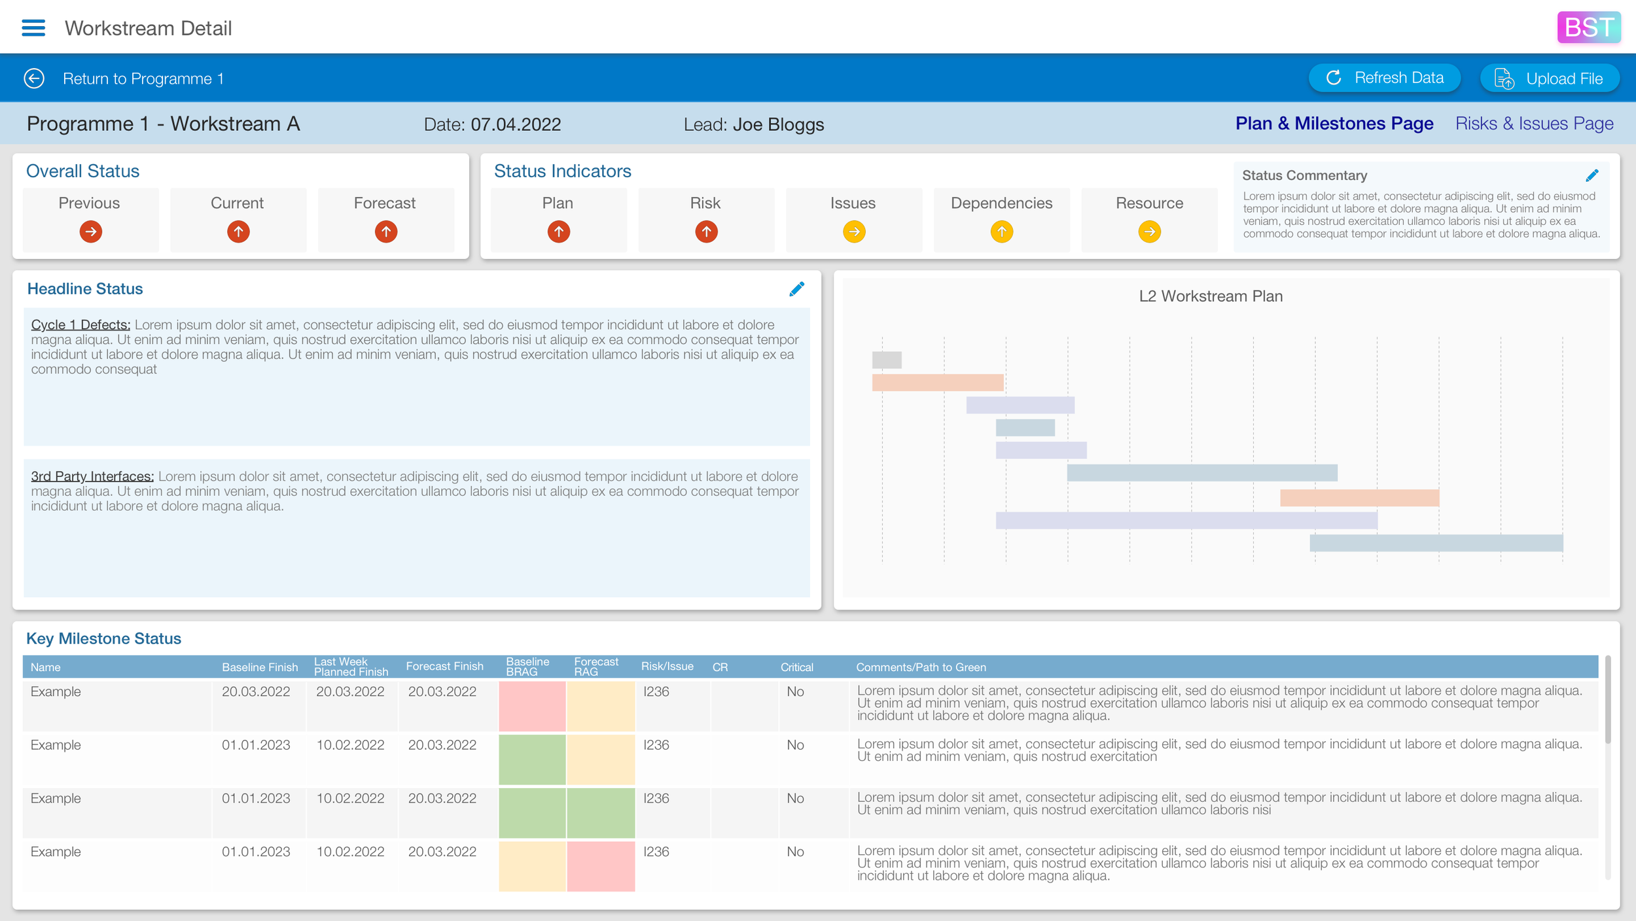Edit the Status Commentary using the pencil icon
1636x921 pixels.
[1592, 175]
